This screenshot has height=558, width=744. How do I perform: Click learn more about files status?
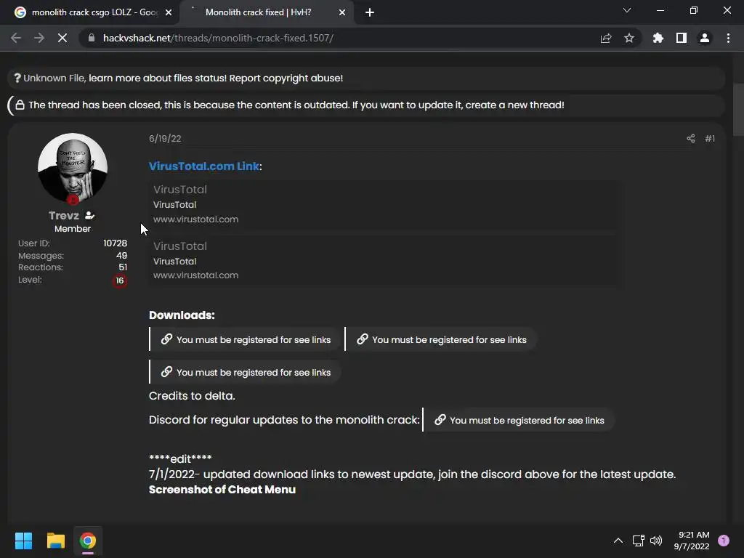158,78
